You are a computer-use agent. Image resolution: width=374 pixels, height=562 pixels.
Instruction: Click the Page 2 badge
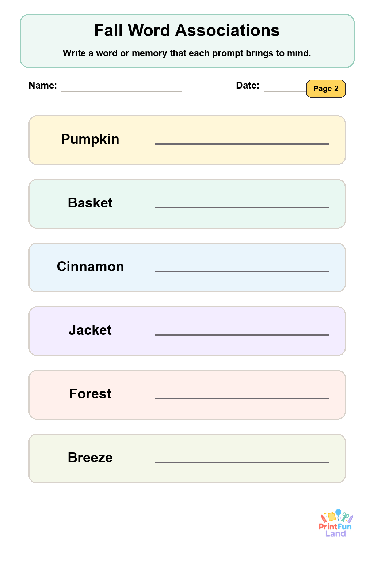[326, 89]
